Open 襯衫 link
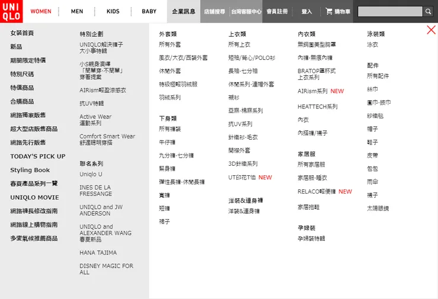The image size is (438, 299). pyautogui.click(x=234, y=98)
